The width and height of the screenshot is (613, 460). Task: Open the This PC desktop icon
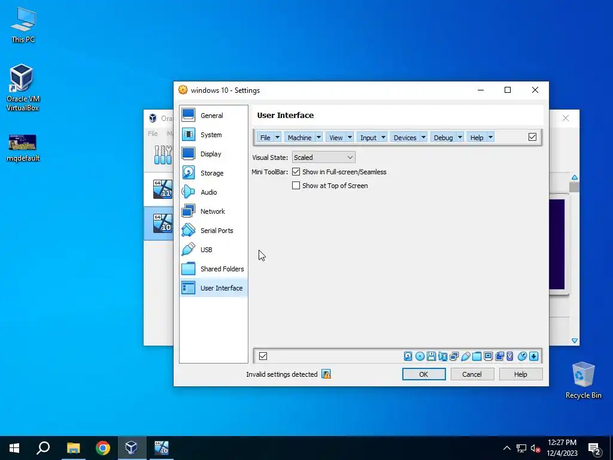[23, 25]
